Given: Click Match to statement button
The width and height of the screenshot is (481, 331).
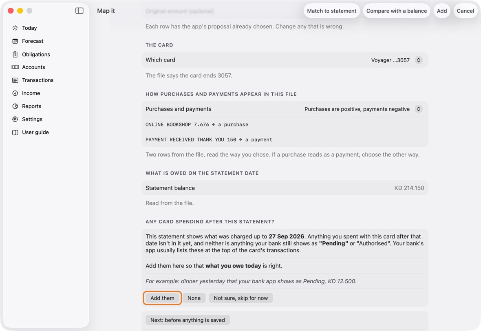Looking at the screenshot, I should tap(332, 11).
